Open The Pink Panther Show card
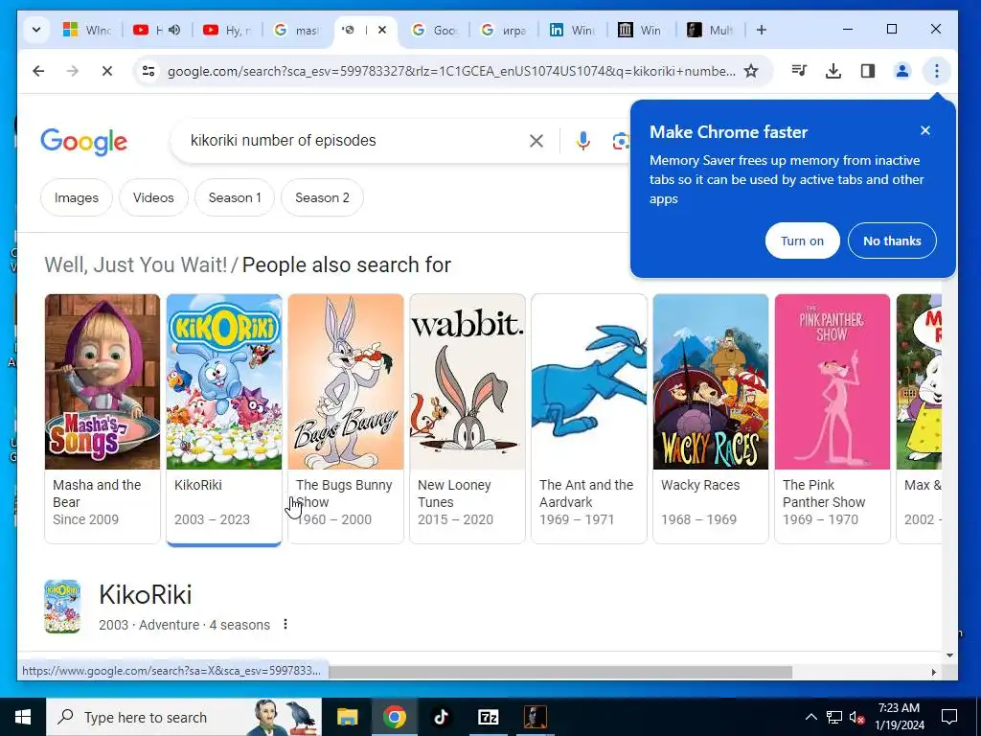Viewport: 981px width, 736px height. point(833,419)
